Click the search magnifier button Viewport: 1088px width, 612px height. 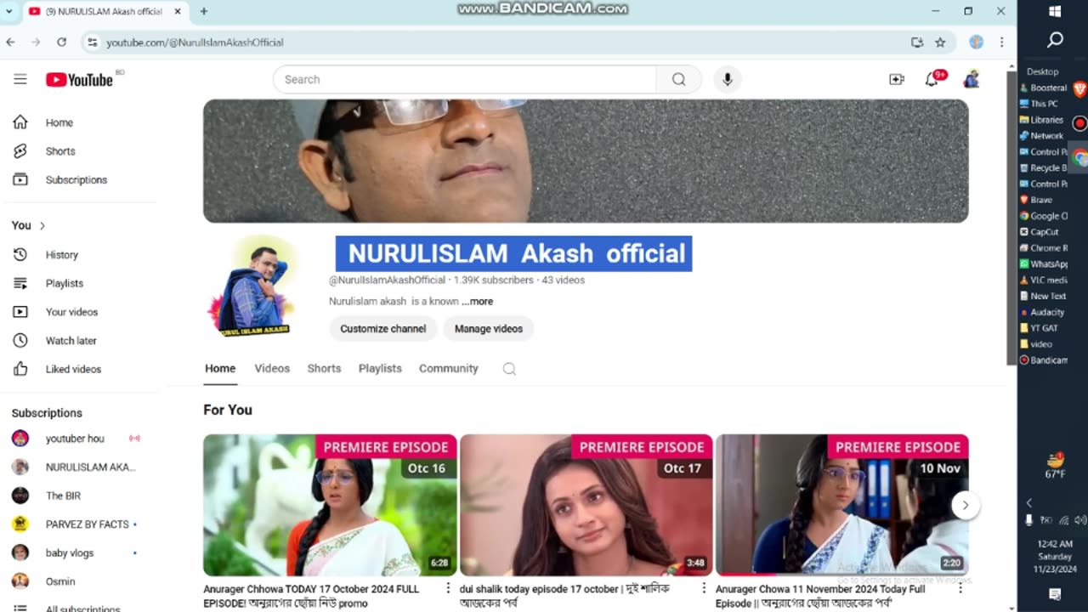click(678, 79)
